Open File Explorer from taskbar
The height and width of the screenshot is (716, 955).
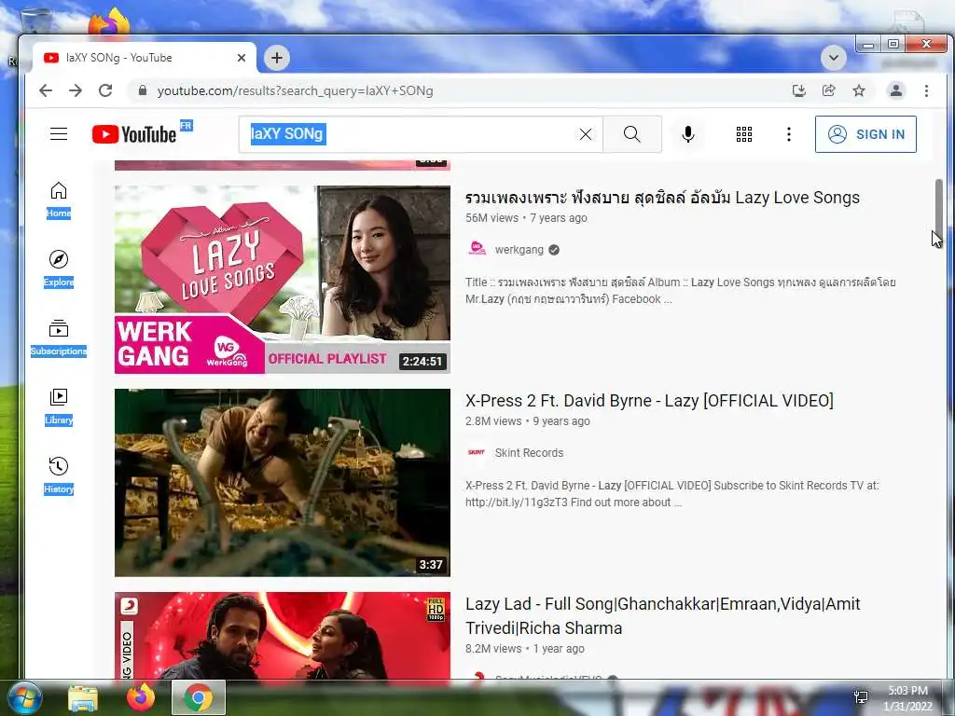click(83, 697)
